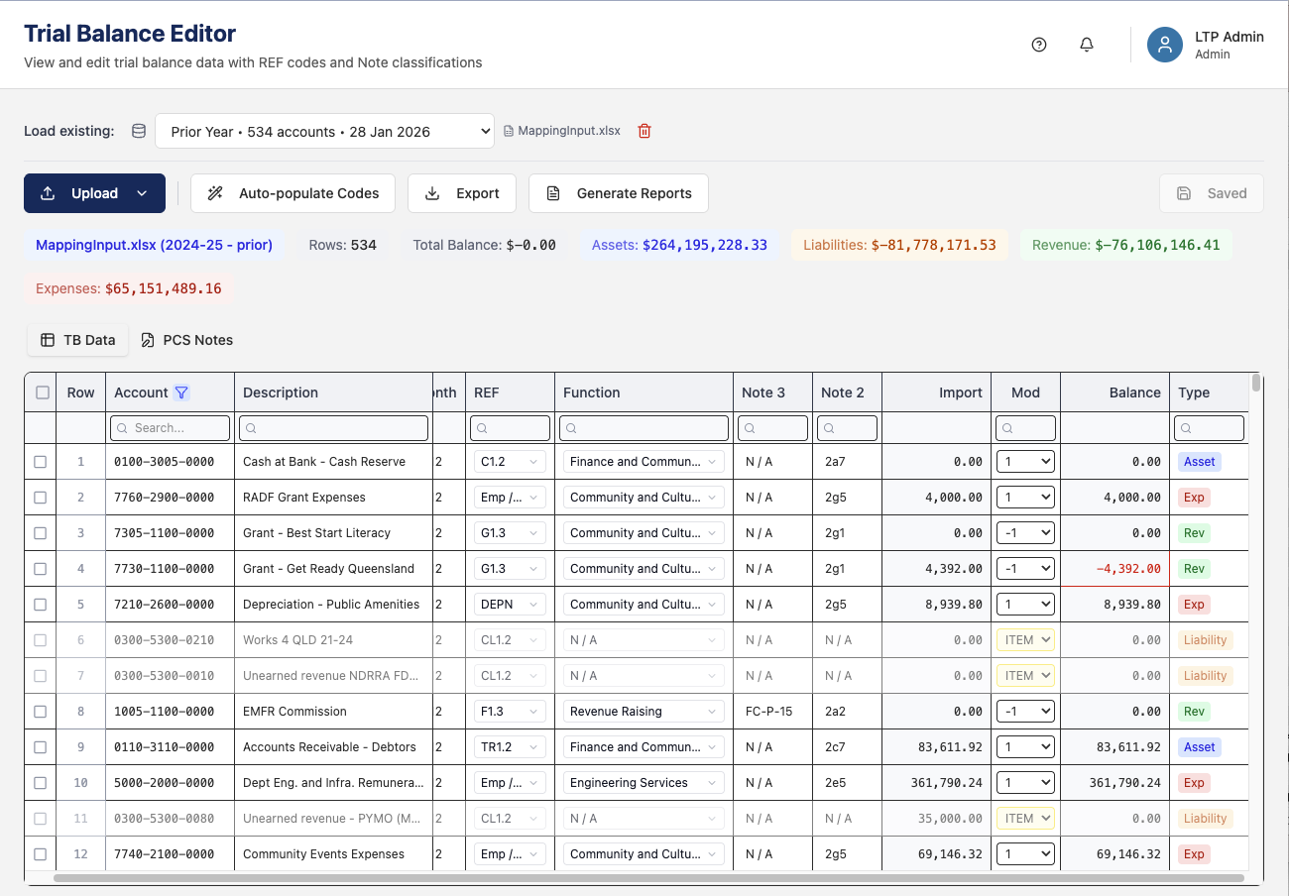Click the LTP Admin user avatar

[x=1165, y=45]
